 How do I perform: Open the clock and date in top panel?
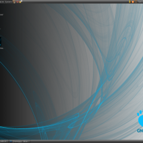click(x=140, y=2)
